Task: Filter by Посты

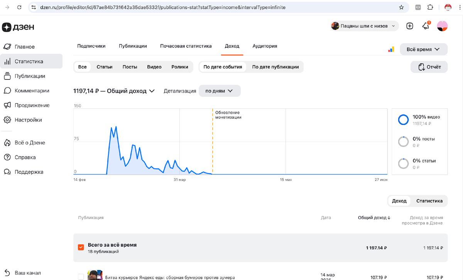Action: [130, 67]
